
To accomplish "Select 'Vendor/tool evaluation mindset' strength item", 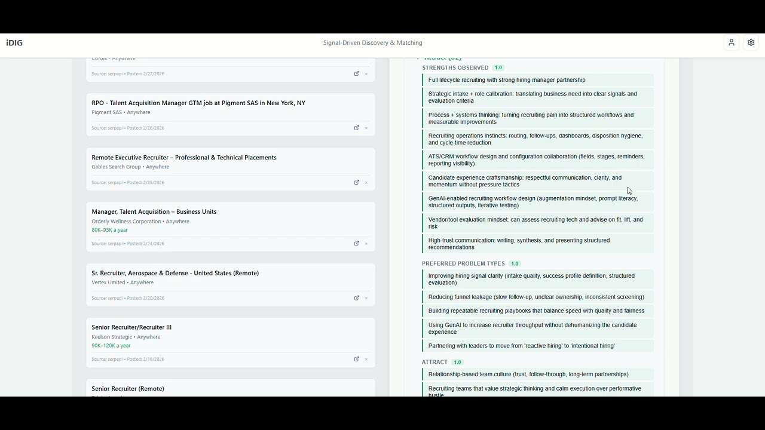I will [x=538, y=223].
